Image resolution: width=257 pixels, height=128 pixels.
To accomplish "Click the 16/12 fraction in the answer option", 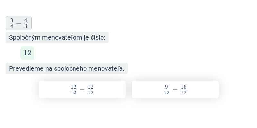I will 184,90.
